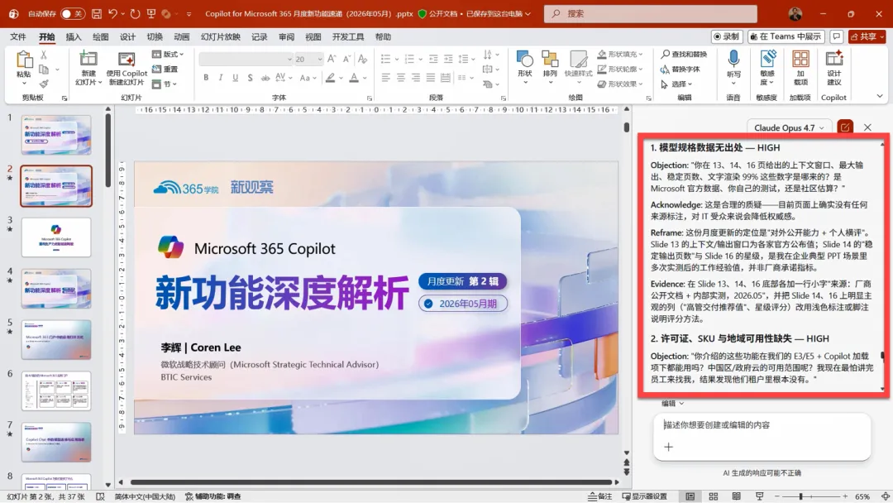
Task: Expand the 版式 layout dropdown
Action: (x=168, y=54)
